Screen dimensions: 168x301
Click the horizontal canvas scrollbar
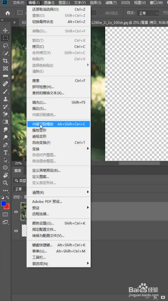[139, 163]
